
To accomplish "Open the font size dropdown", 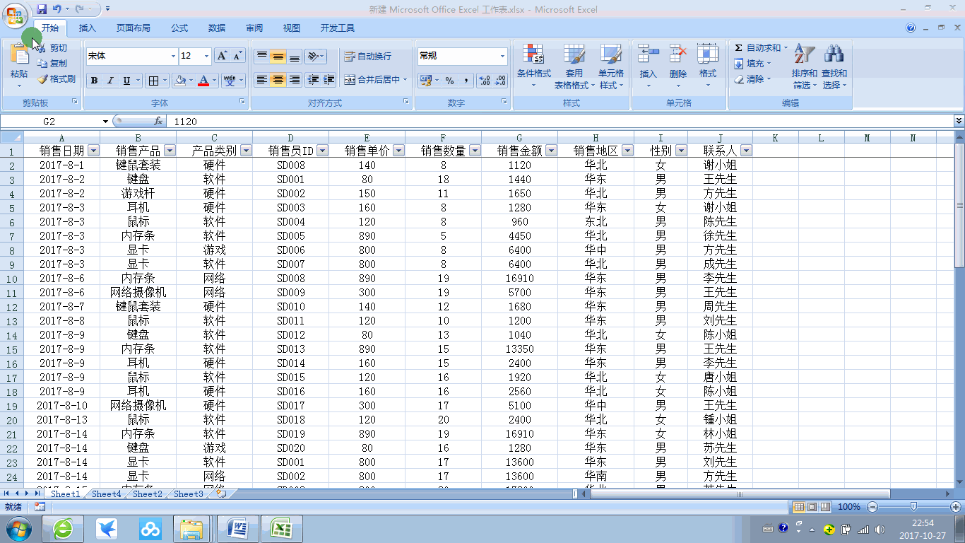I will click(206, 56).
